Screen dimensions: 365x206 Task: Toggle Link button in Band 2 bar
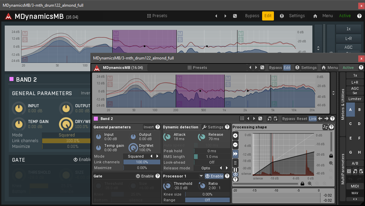click(x=313, y=119)
